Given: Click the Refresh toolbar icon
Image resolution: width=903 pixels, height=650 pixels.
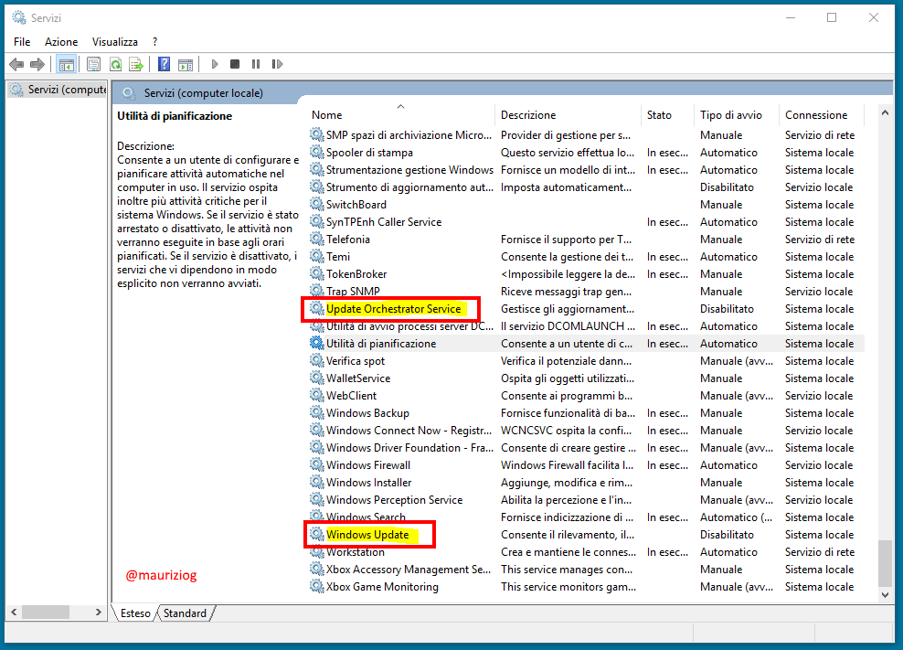Looking at the screenshot, I should coord(115,64).
